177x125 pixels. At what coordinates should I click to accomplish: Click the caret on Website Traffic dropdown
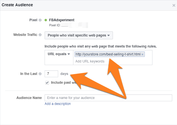coord(108,35)
